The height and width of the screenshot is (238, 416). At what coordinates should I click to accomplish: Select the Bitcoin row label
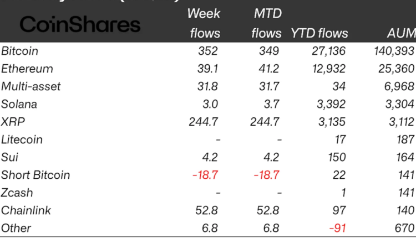click(20, 51)
